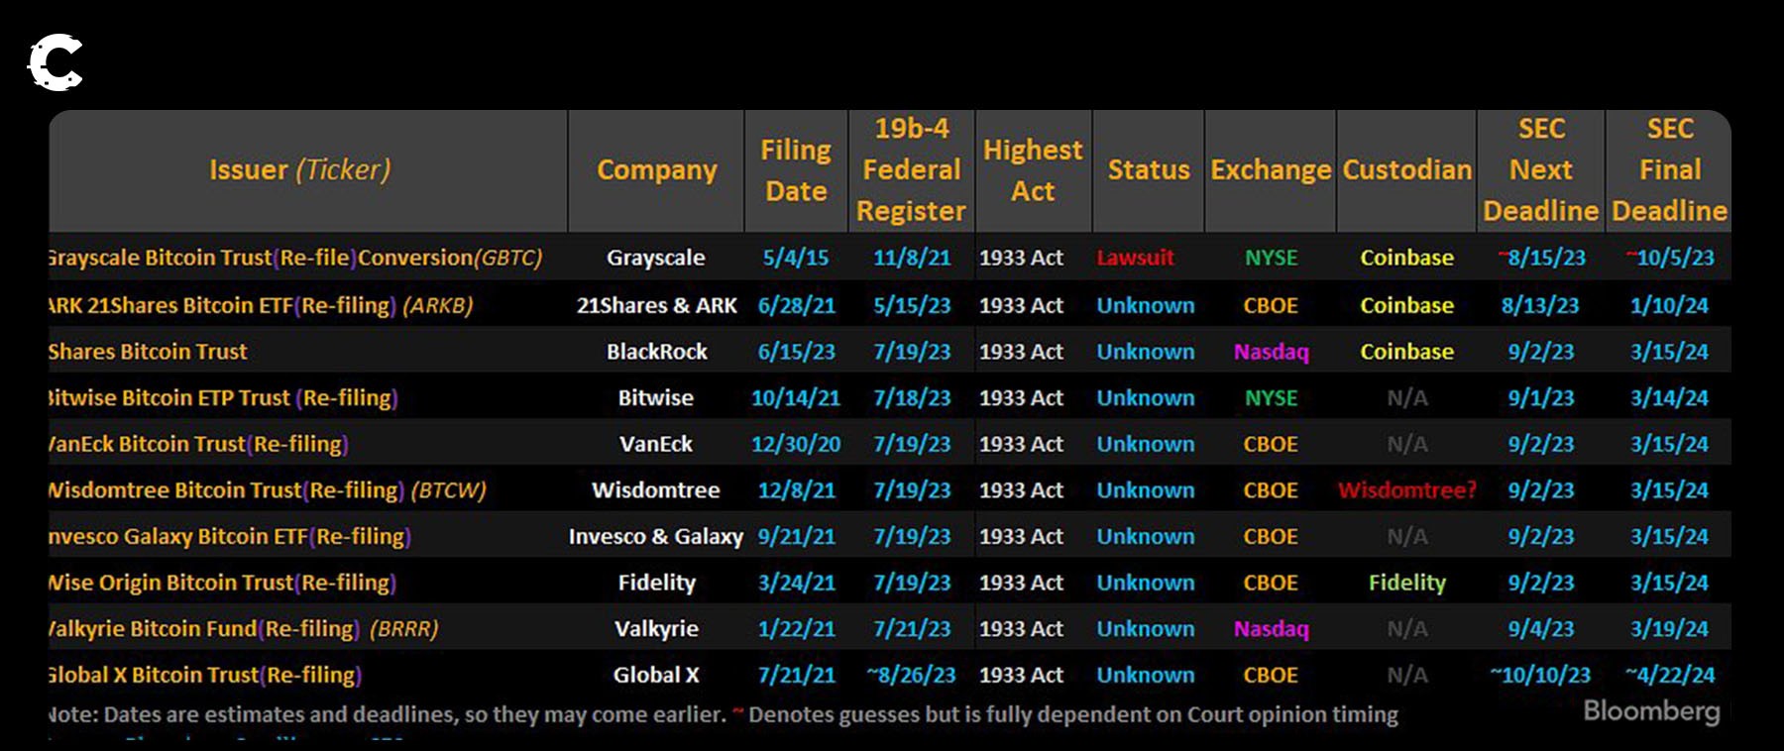Click the green Fidelity custodian cell
This screenshot has width=1784, height=751.
[1406, 583]
